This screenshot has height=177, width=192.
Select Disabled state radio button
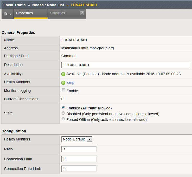[x=63, y=114]
